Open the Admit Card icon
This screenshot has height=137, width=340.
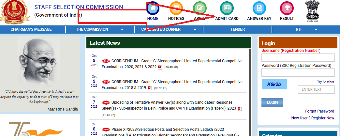coord(227,8)
